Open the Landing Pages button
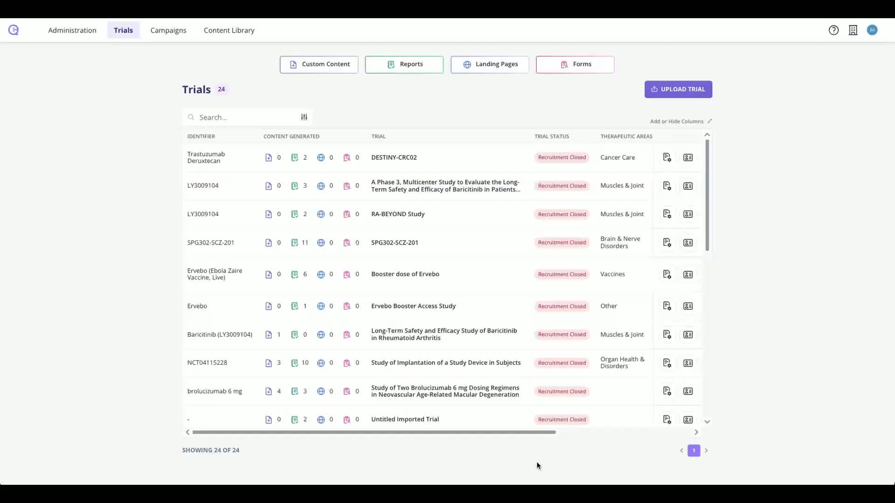Viewport: 895px width, 503px height. (x=489, y=64)
